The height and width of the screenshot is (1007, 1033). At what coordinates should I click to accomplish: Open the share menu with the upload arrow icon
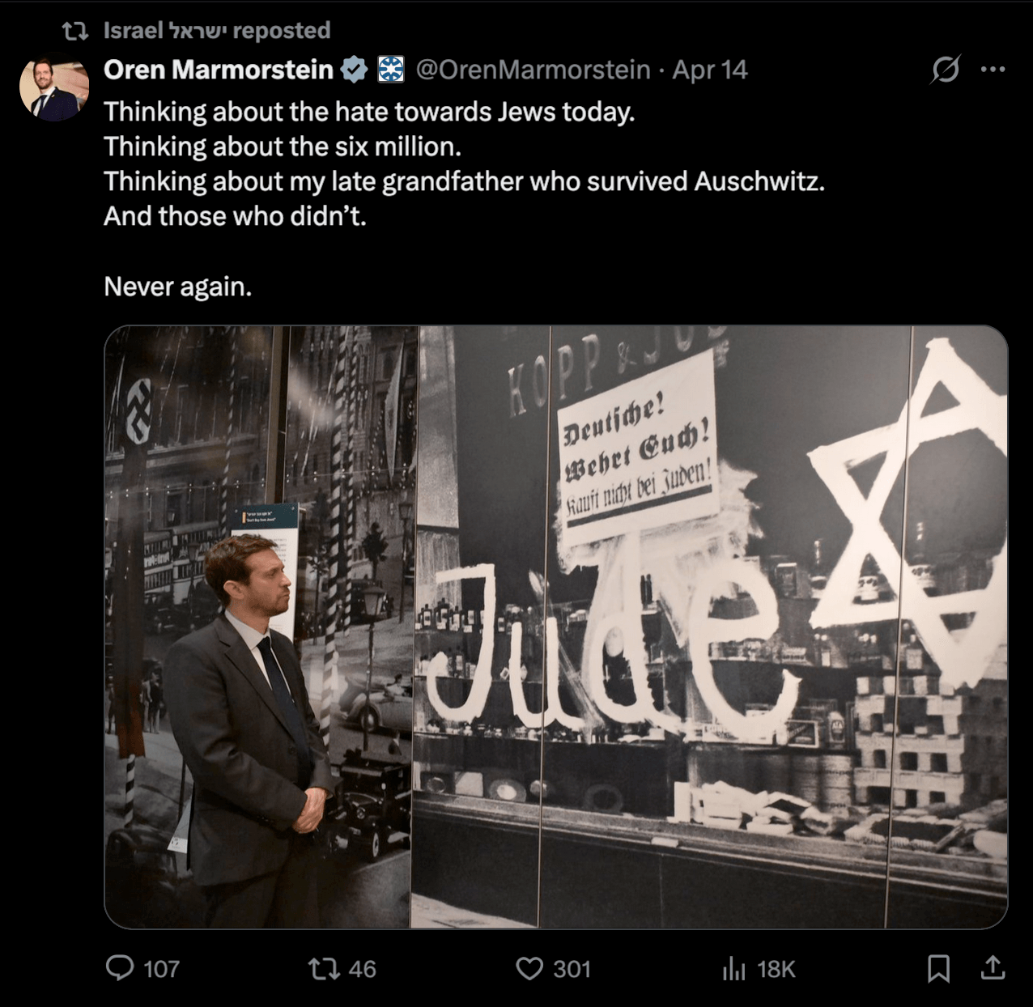993,967
